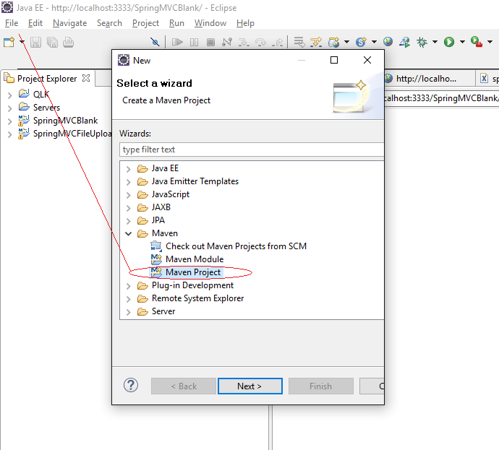Collapse the Maven wizard folder
This screenshot has width=499, height=450.
[128, 234]
